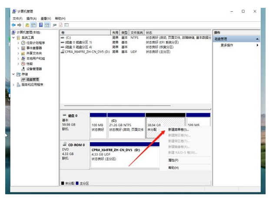Viewport: 269px width, 198px height.
Task: Sort by the 状态 column header
Action: (178, 32)
